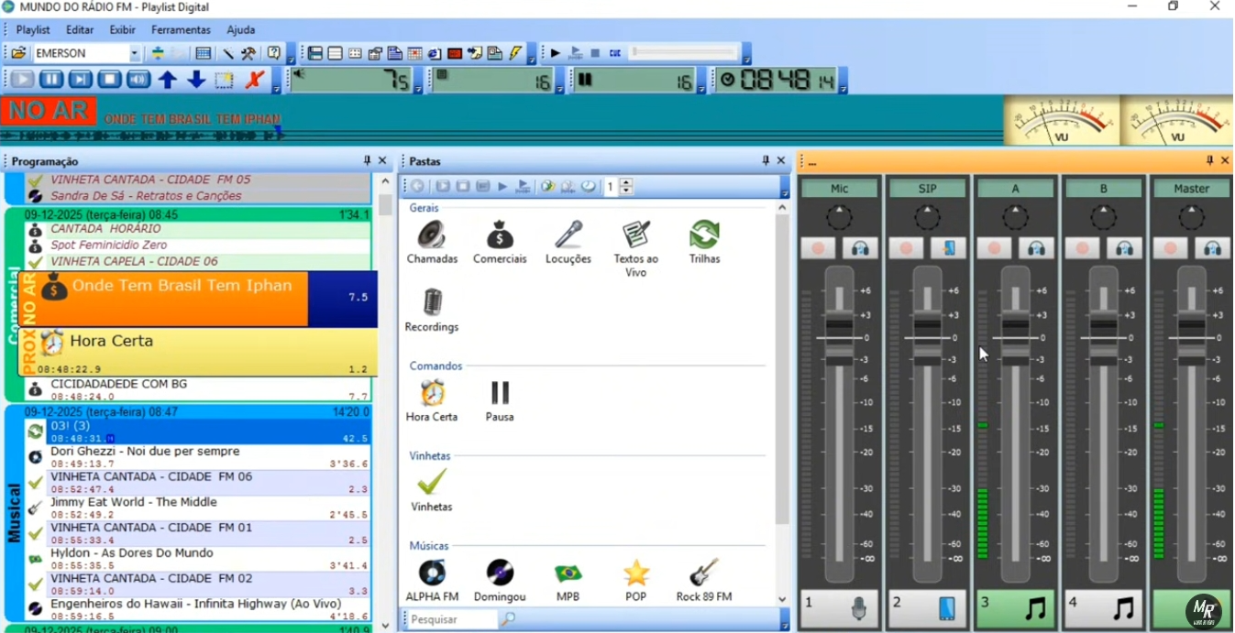The height and width of the screenshot is (633, 1235).
Task: Click the pause playback button
Action: click(x=51, y=81)
